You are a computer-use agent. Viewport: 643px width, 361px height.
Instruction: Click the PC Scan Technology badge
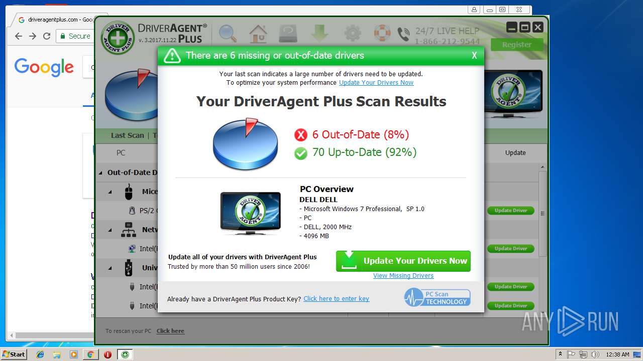pos(438,297)
